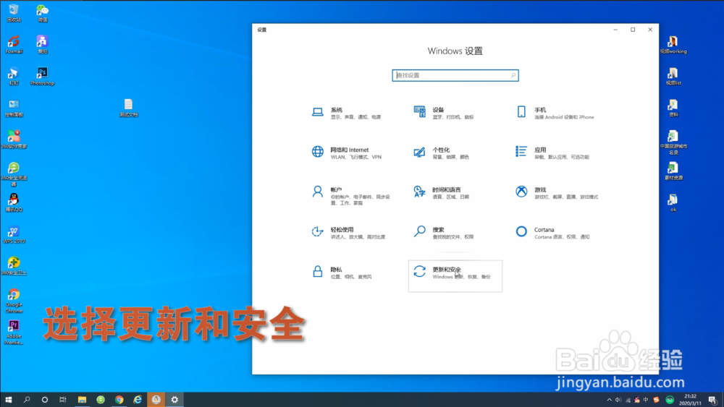
Task: Close the 设置 settings window
Action: click(650, 30)
